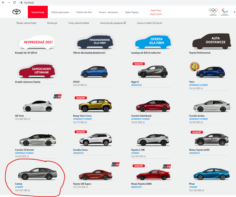Click the Camry model name
236x197 pixels.
(x=19, y=184)
